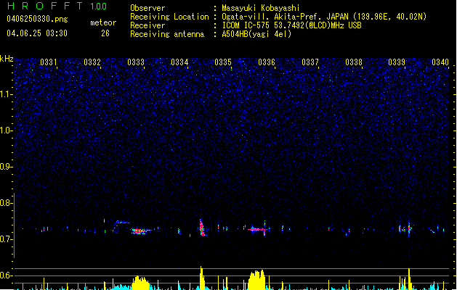Click the 0332 time marker
This screenshot has height=290, width=457.
92,62
